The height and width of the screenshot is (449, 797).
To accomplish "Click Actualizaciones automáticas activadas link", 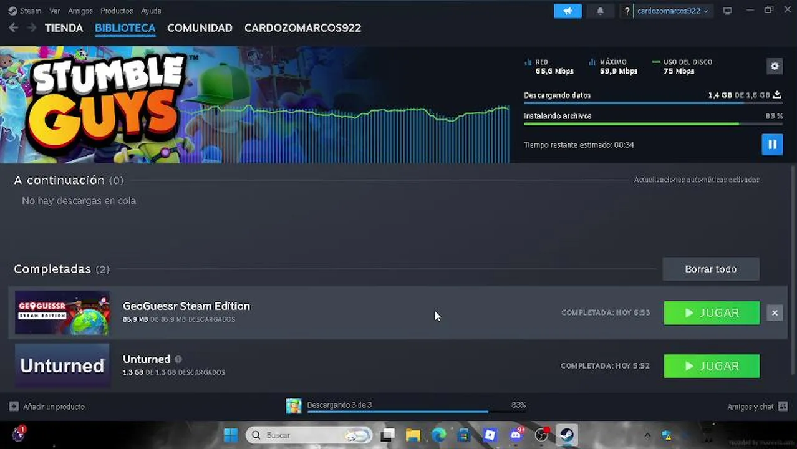I will click(697, 180).
